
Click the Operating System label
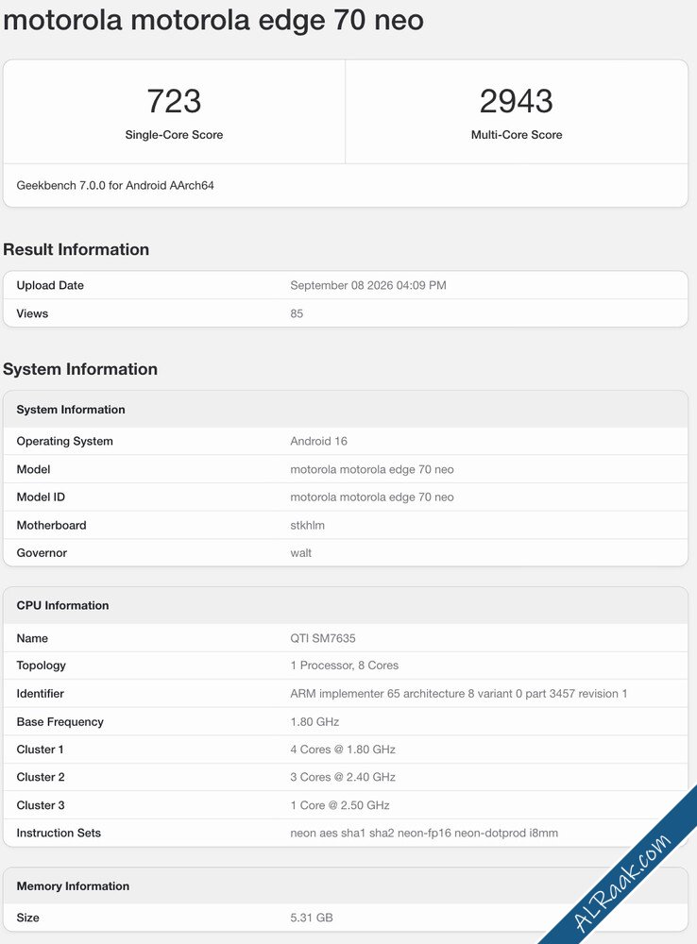pos(64,441)
